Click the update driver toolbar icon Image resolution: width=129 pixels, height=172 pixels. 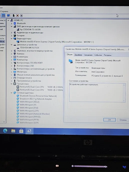click(x=13, y=15)
